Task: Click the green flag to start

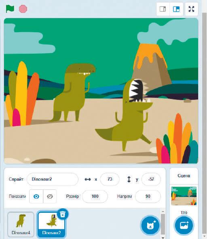Action: [10, 9]
